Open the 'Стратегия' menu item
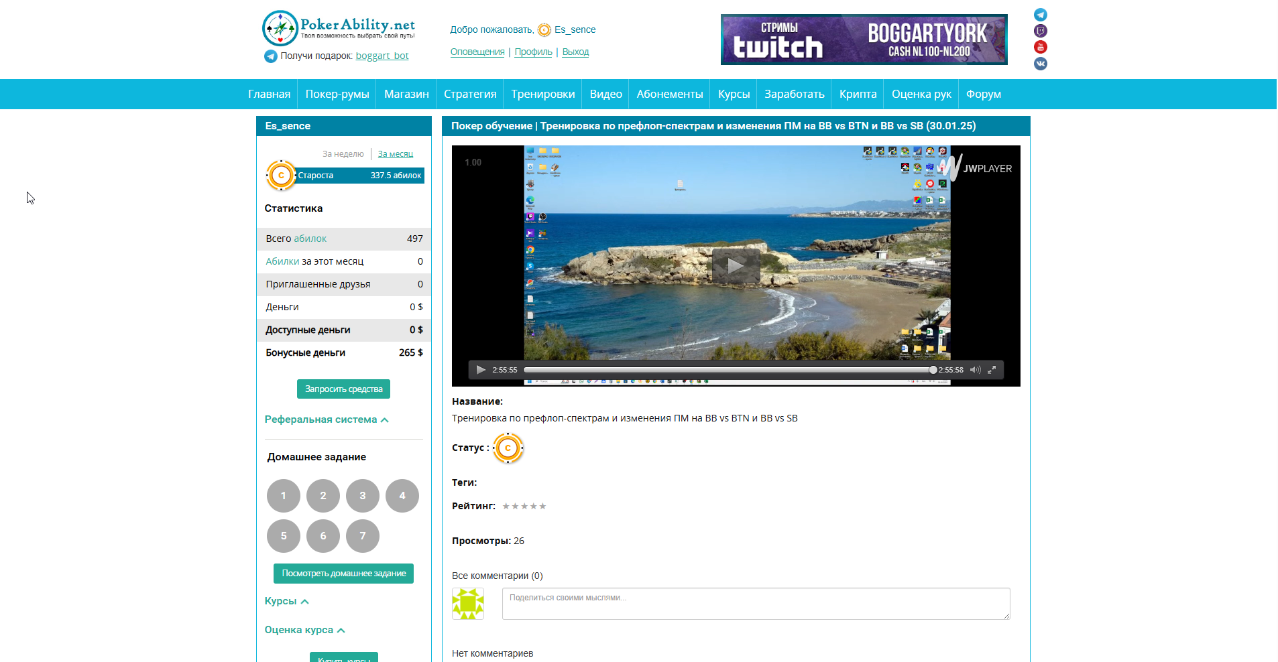Image resolution: width=1278 pixels, height=662 pixels. (470, 94)
